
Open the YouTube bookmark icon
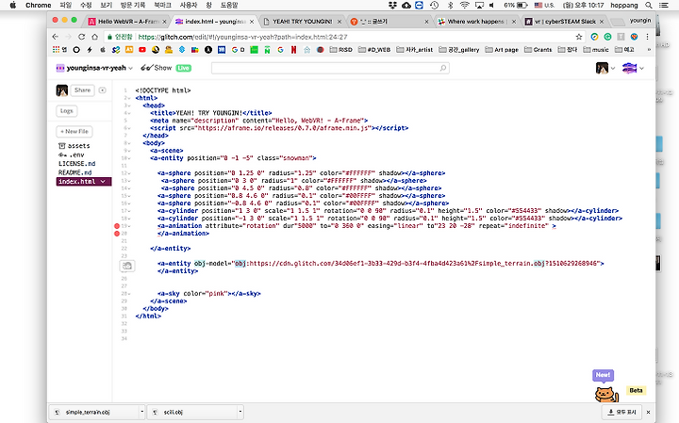142,50
